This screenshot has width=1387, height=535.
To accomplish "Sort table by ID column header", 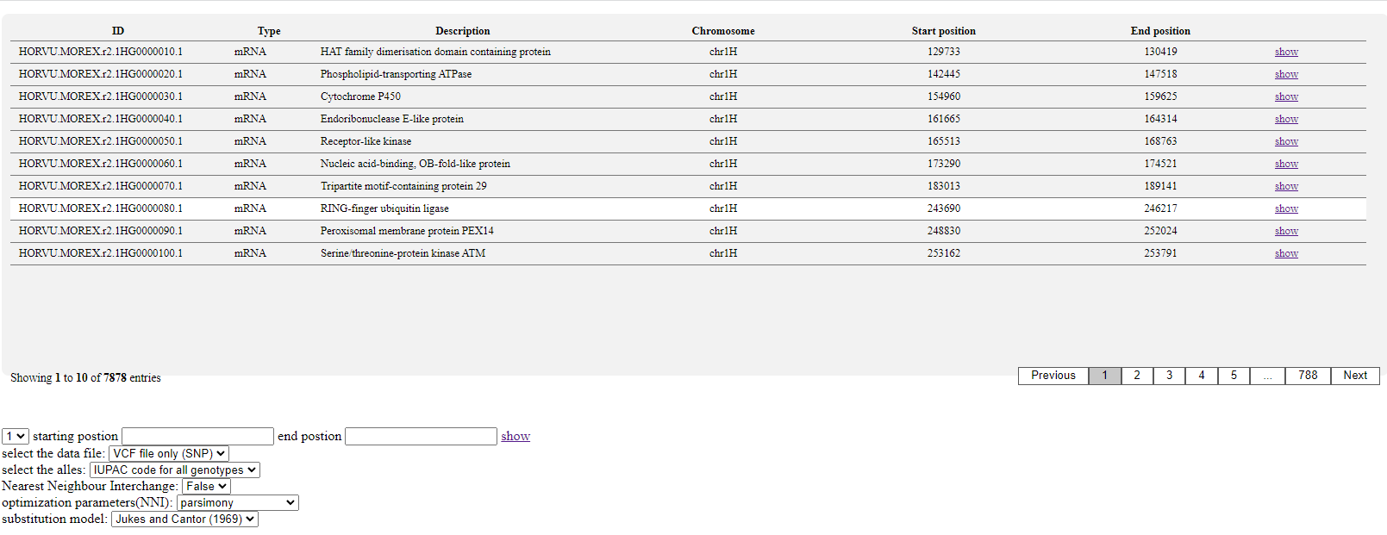I will (118, 31).
